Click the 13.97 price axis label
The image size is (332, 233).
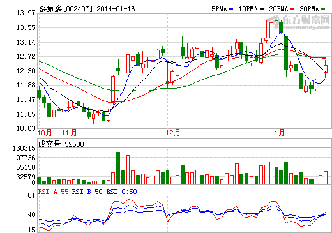[x=26, y=13]
